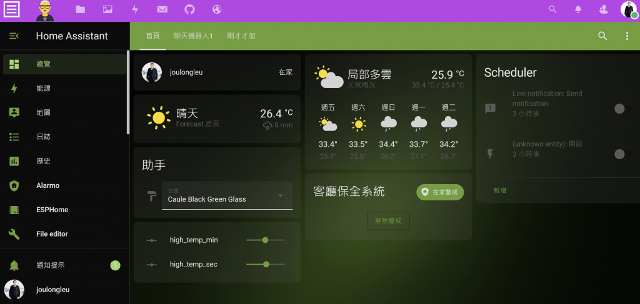Image resolution: width=640 pixels, height=304 pixels.
Task: Click 客廳保全系統 alarm title
Action: [349, 192]
